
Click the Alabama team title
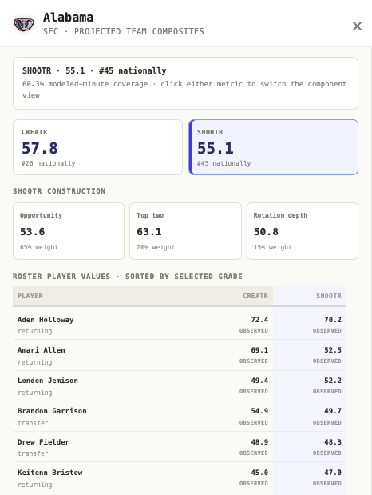pyautogui.click(x=68, y=17)
